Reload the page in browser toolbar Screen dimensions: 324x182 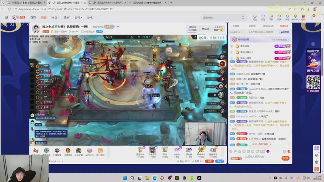(x=9, y=9)
